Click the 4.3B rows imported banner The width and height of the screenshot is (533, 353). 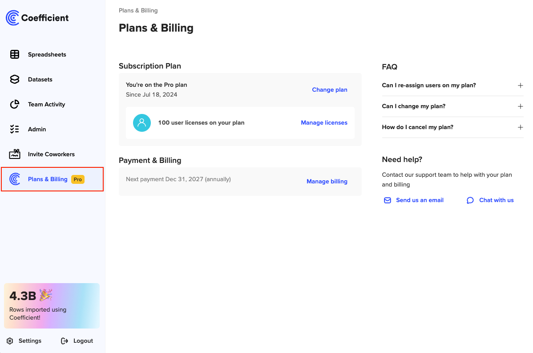pos(52,305)
